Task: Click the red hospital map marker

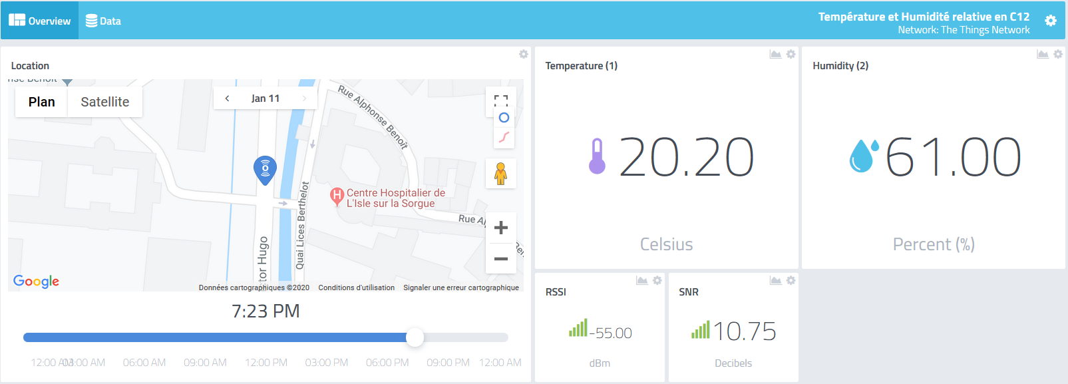Action: coord(337,196)
